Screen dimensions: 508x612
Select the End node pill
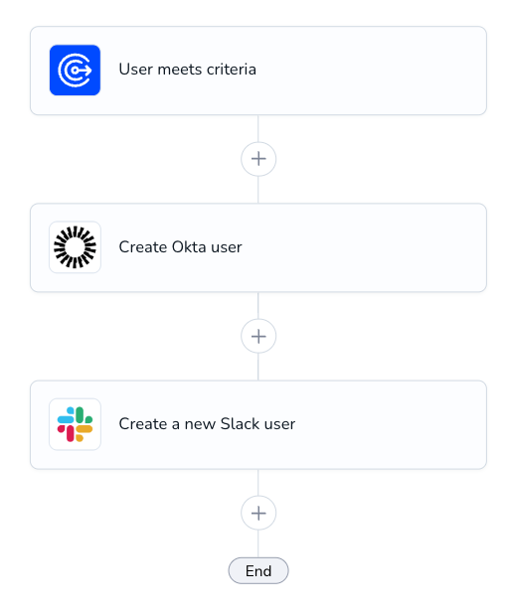click(258, 571)
